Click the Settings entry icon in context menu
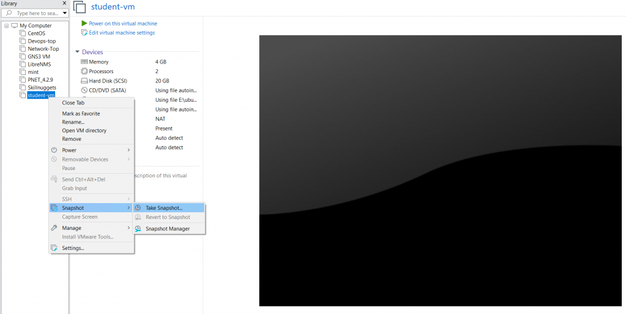The image size is (626, 314). 54,248
